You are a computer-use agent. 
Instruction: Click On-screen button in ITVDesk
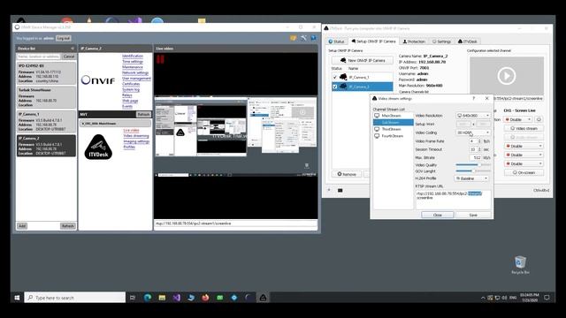pyautogui.click(x=524, y=173)
